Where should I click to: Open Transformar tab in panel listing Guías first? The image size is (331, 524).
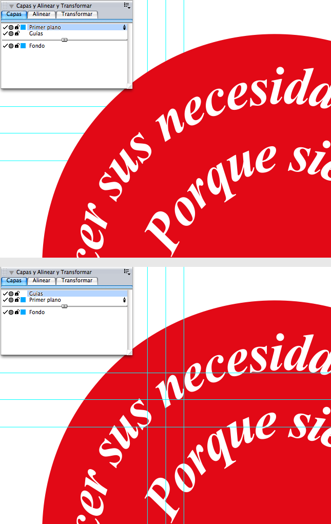point(77,280)
